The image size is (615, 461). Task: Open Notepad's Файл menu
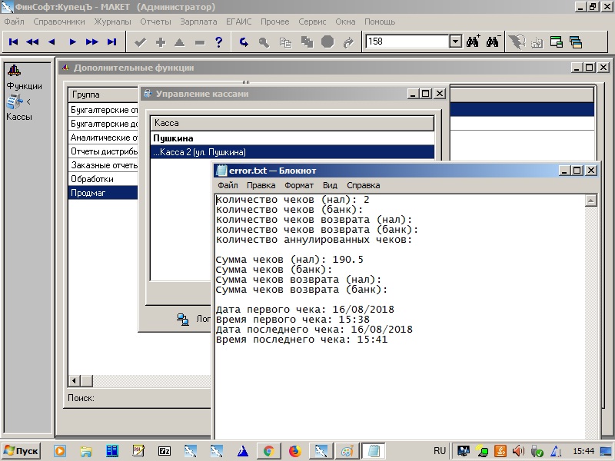click(228, 185)
